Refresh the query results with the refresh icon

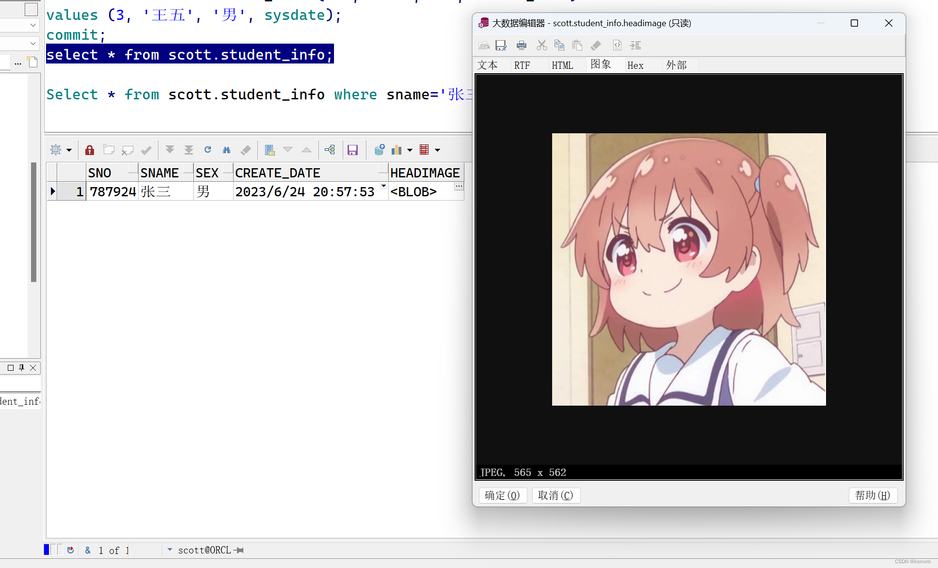point(207,149)
